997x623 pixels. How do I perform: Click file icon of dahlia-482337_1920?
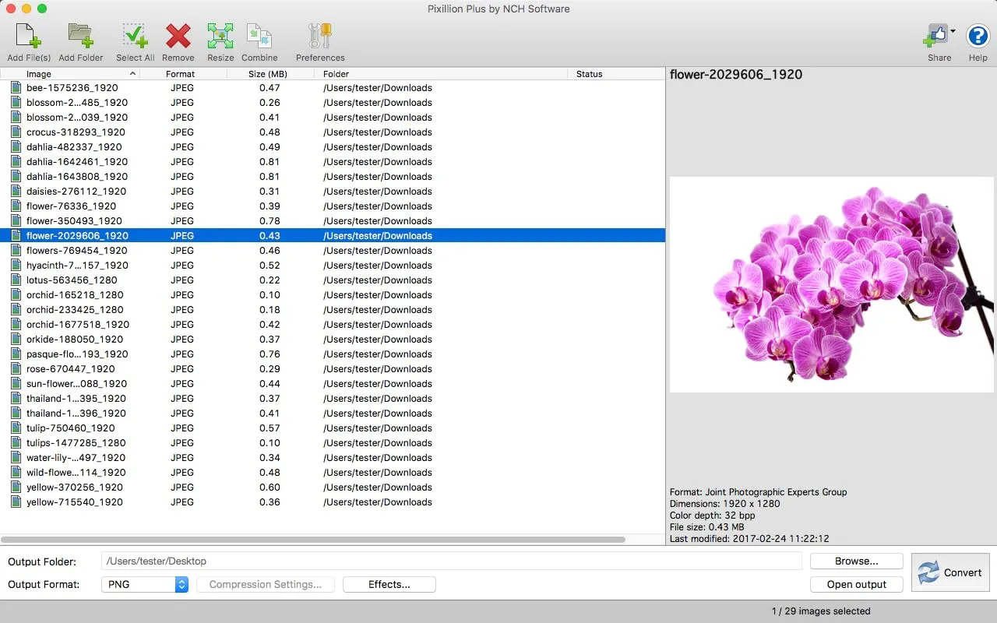click(x=16, y=147)
